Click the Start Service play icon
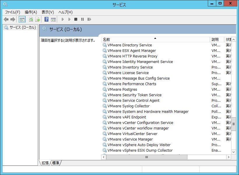The image size is (239, 175). [x=62, y=19]
